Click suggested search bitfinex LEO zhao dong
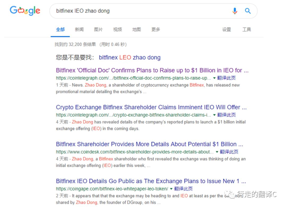 [129, 57]
